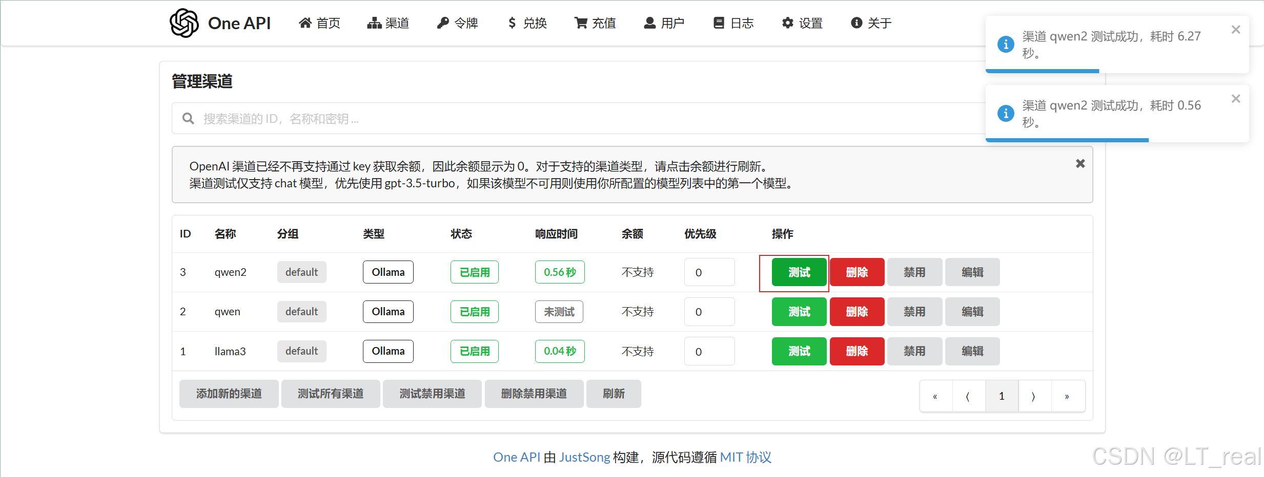Disable the qwen2 channel
1264x477 pixels.
tap(914, 272)
